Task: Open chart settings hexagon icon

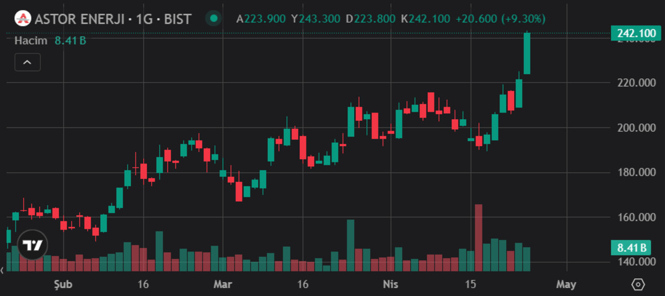Action: click(638, 284)
